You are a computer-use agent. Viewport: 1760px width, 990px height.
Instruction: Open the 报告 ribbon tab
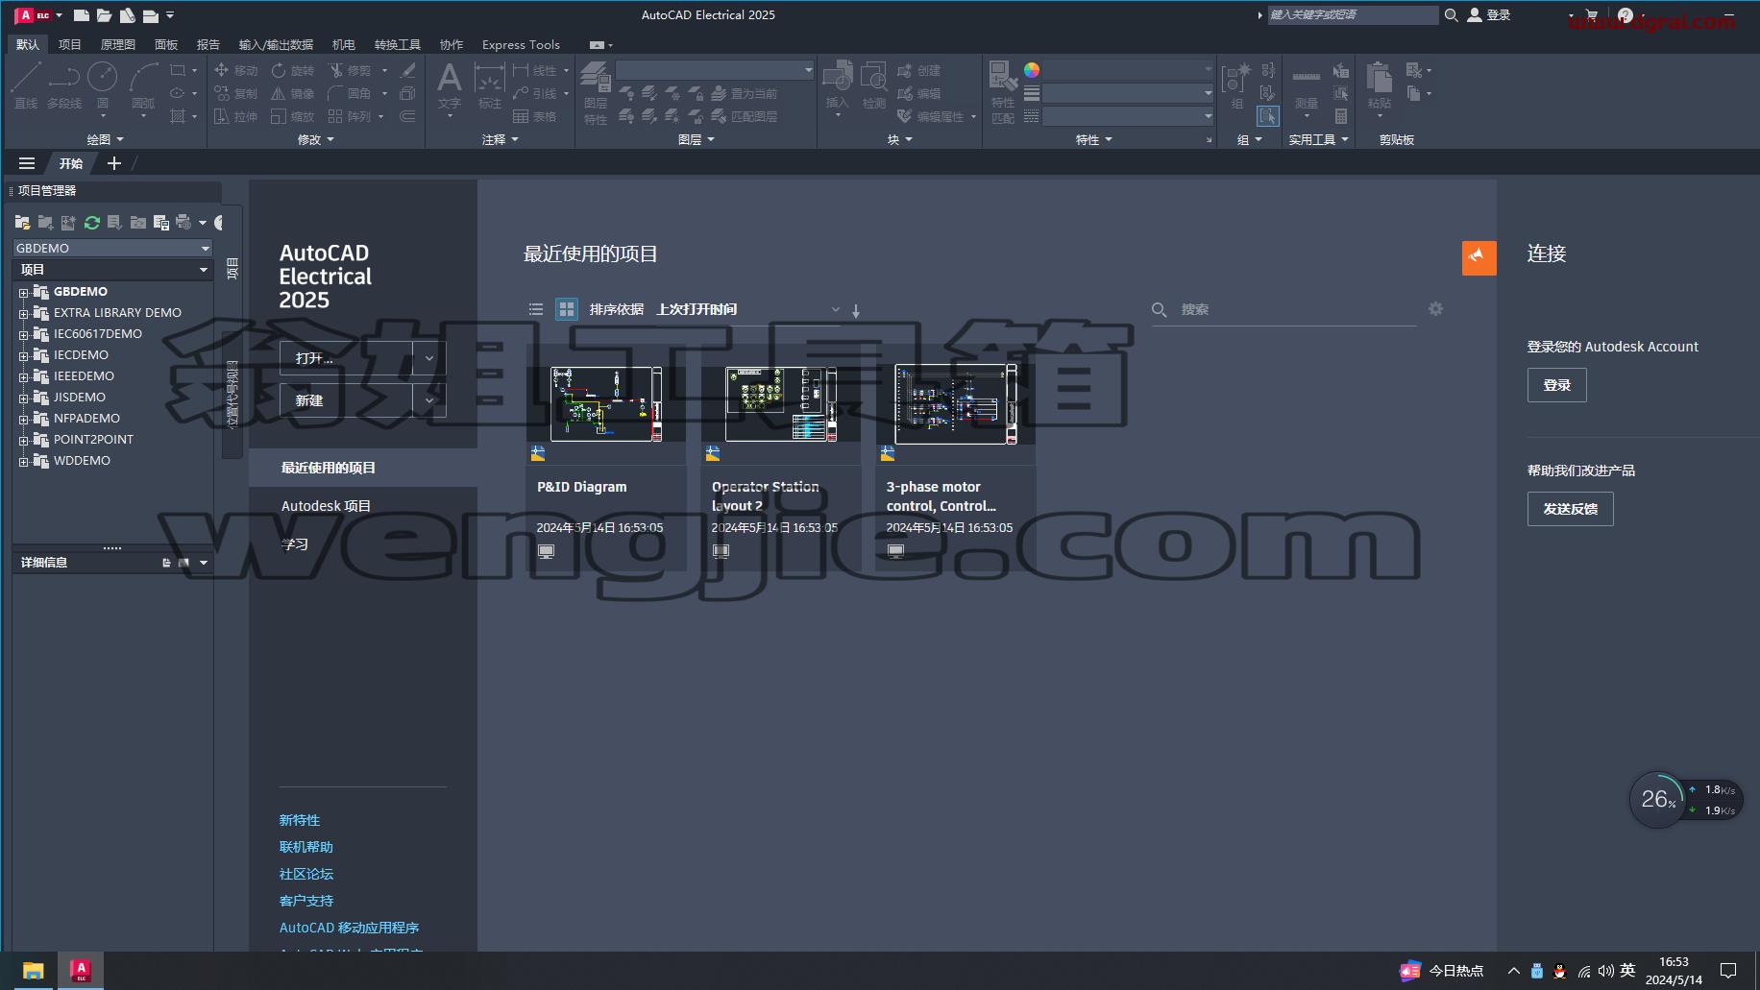[208, 44]
